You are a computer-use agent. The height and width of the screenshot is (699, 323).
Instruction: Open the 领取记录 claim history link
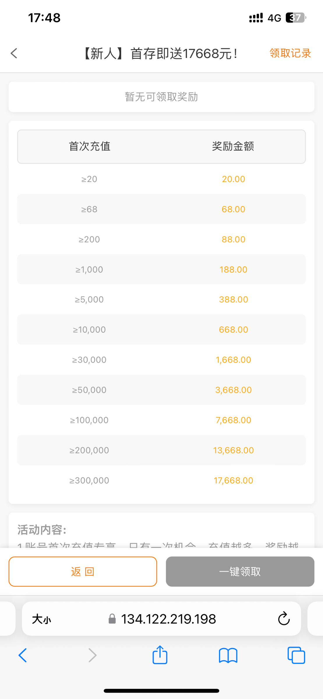(x=290, y=53)
